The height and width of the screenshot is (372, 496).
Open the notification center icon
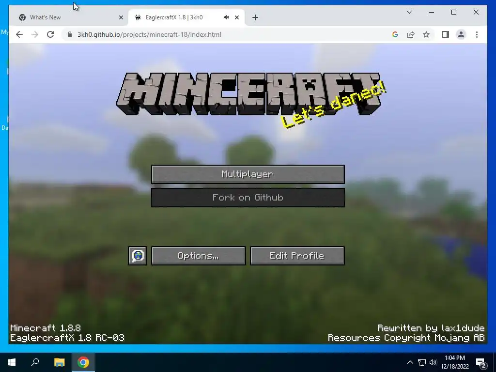click(x=481, y=362)
